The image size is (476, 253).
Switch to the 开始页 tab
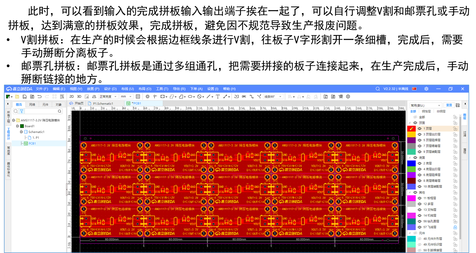[76, 103]
